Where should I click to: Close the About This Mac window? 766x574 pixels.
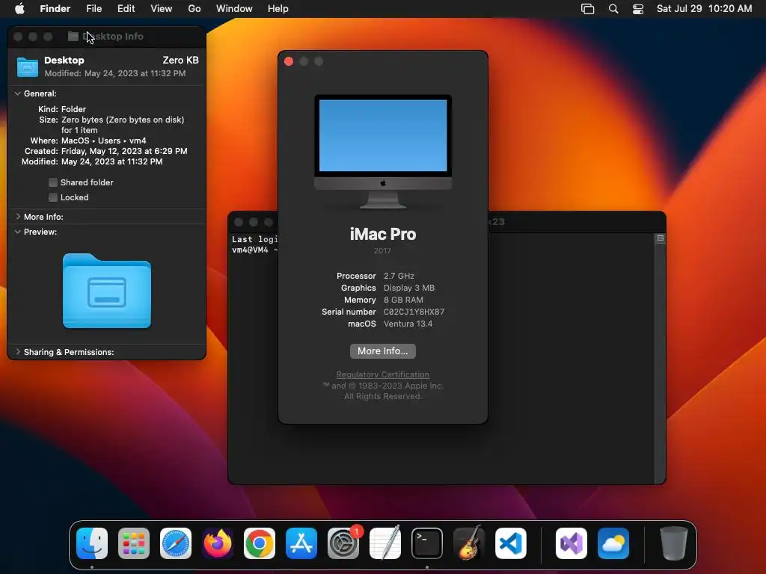(289, 61)
